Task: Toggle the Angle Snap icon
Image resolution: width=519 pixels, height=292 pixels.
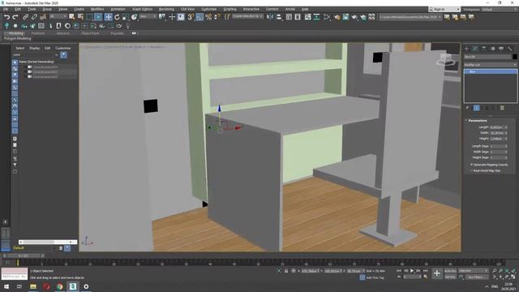Action: [x=199, y=17]
